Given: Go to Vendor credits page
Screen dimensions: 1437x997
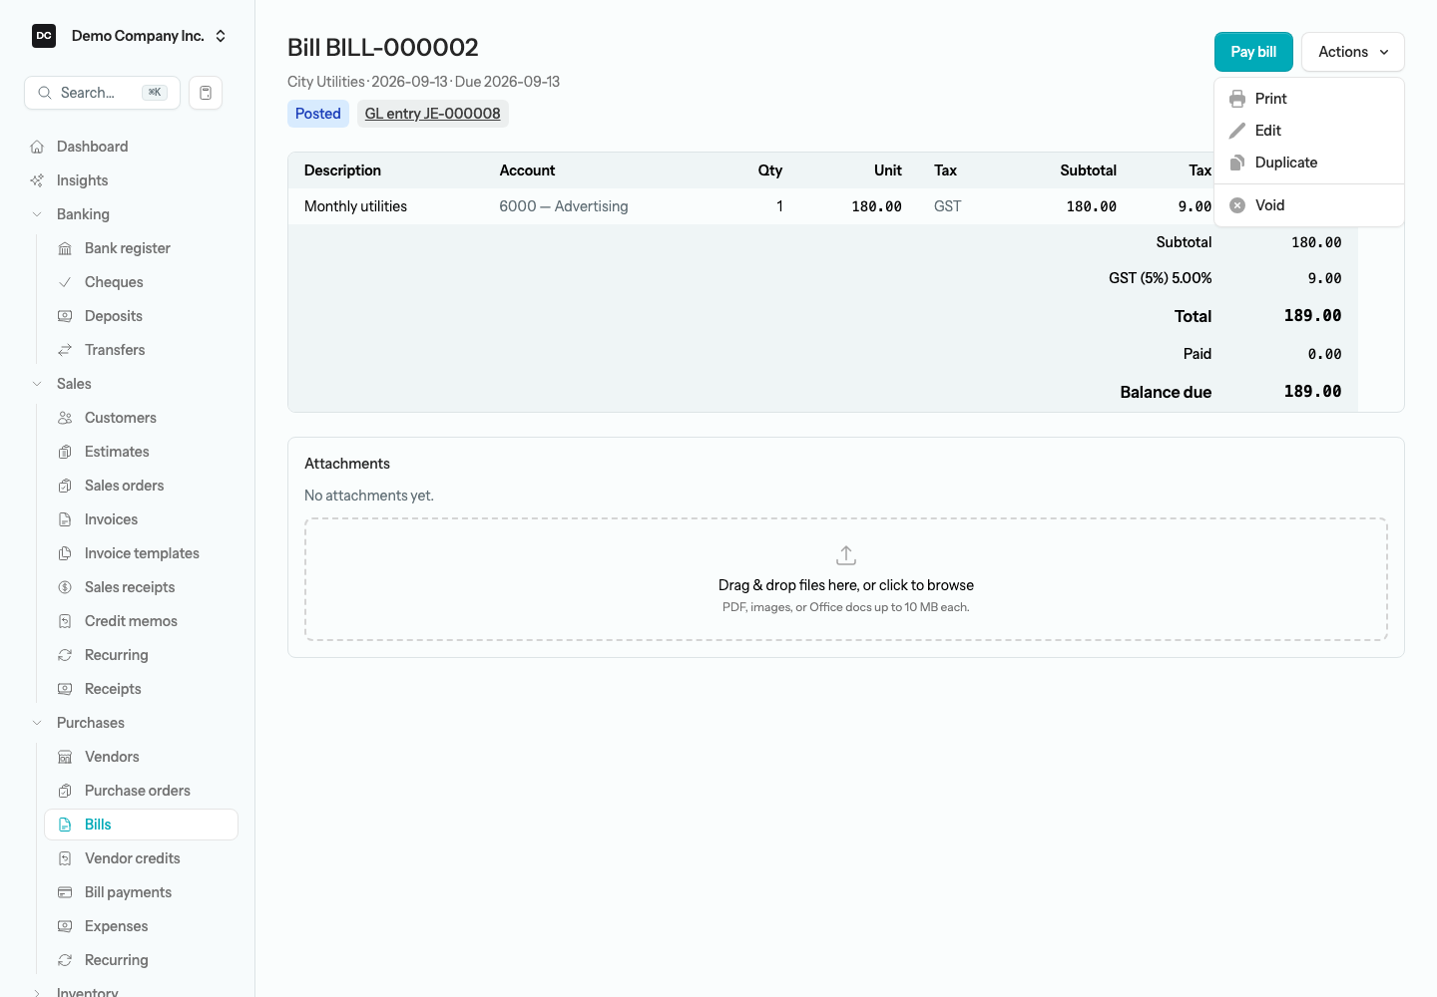Looking at the screenshot, I should 141,858.
